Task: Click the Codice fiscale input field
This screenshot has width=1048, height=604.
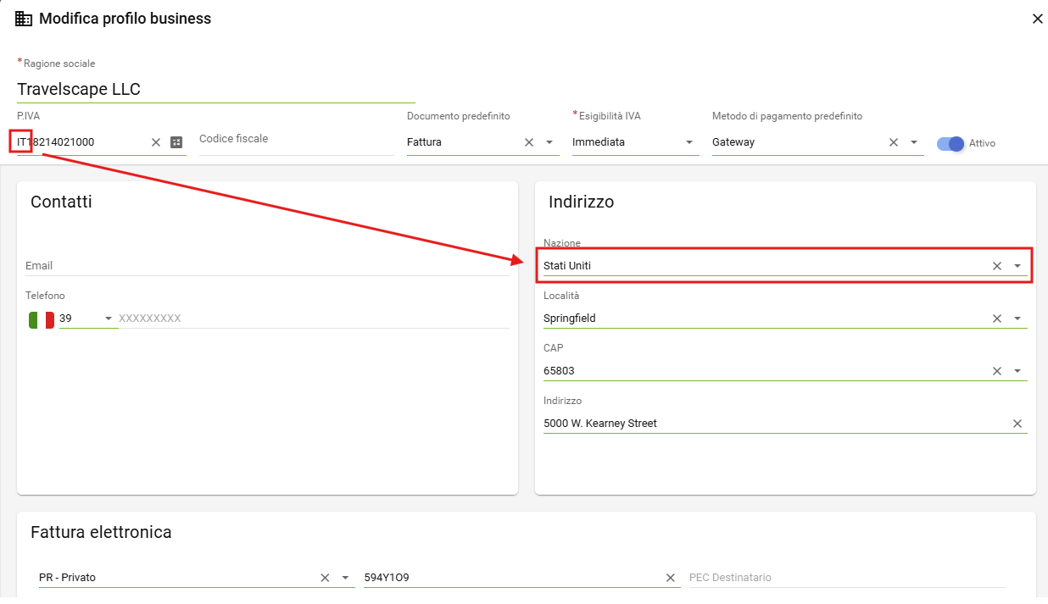Action: [297, 140]
